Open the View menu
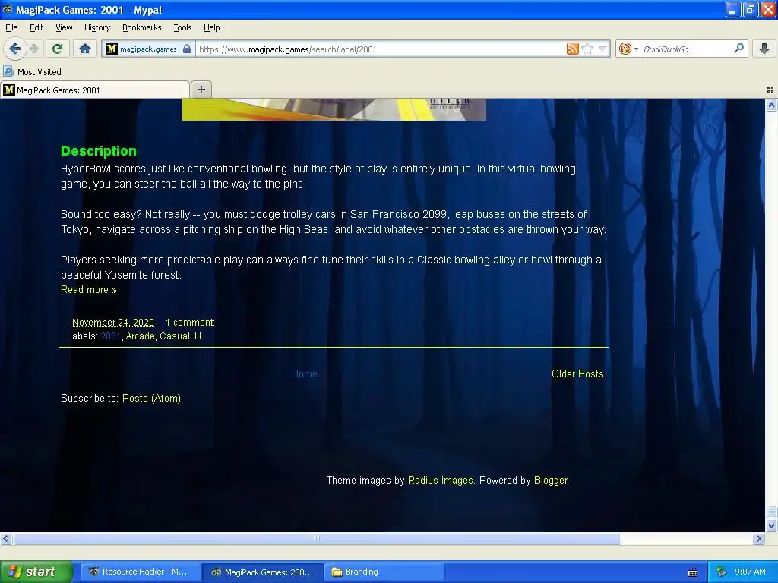 click(x=64, y=27)
